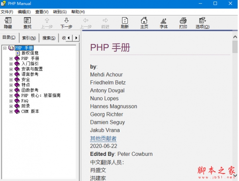Switch to the 搜索(S) tab
Image resolution: width=239 pixels, height=181 pixels.
tap(49, 38)
